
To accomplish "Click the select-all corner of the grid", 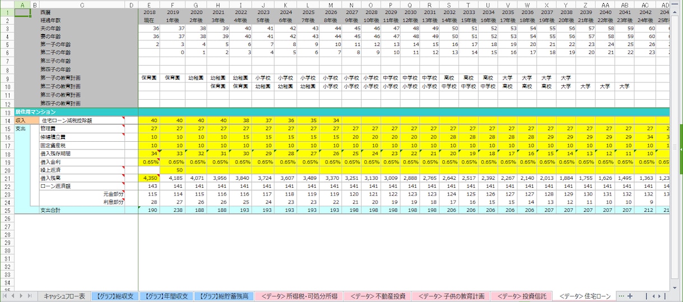I will tap(7, 4).
